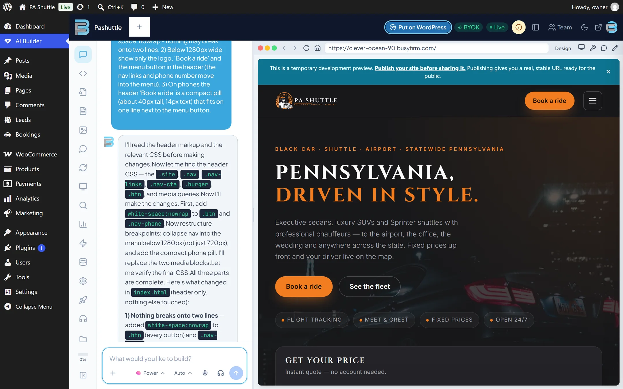Click the wrench icon in preview toolbar
The height and width of the screenshot is (389, 623).
593,48
